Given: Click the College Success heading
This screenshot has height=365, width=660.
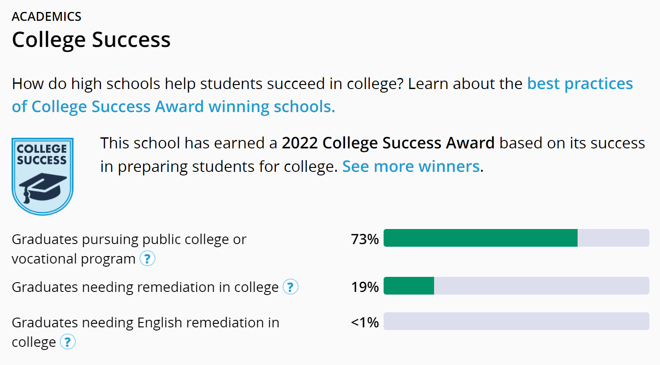Looking at the screenshot, I should 91,39.
